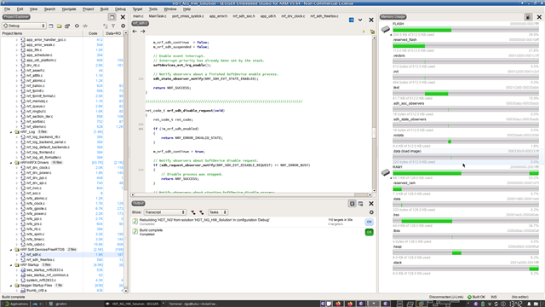
Task: Open the Target menu
Action: click(137, 9)
